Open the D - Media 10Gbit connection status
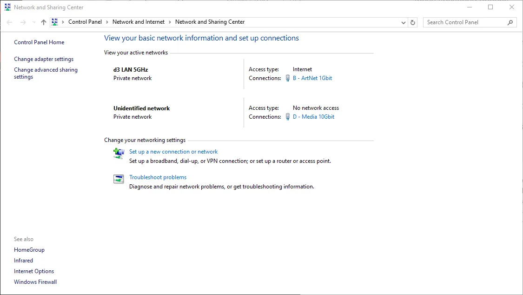This screenshot has height=295, width=523. point(313,117)
